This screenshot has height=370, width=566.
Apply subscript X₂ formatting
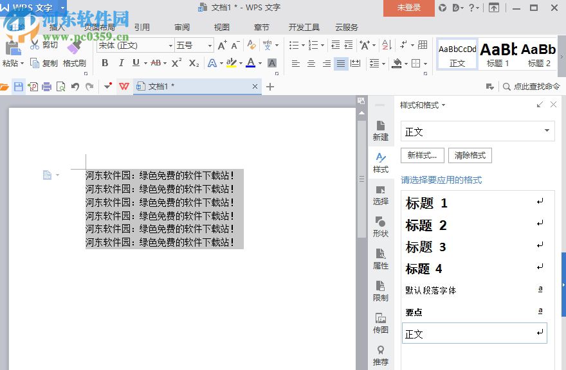[194, 63]
